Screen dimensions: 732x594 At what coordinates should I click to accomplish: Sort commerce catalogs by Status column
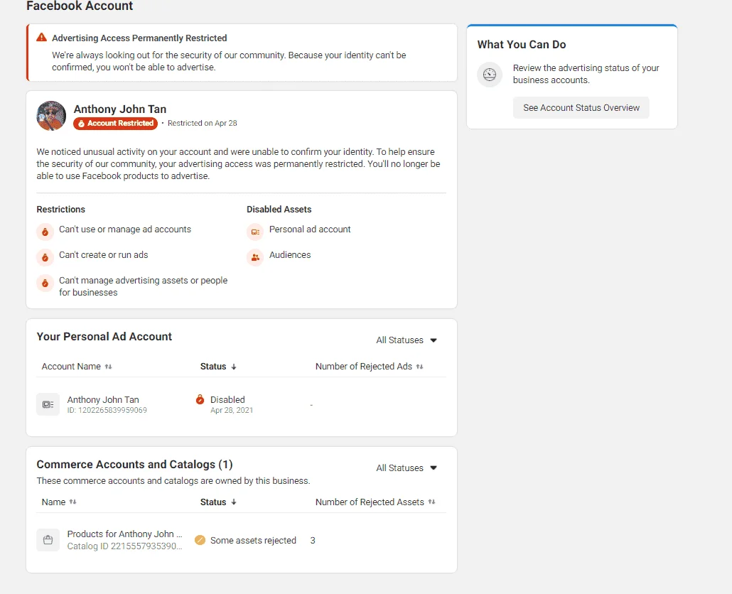[218, 502]
